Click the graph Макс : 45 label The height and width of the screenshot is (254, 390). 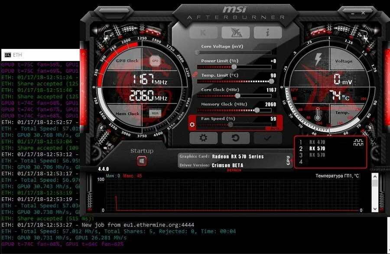132,176
